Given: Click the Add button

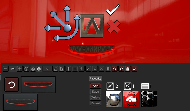Looking at the screenshot, I should click(x=96, y=86).
